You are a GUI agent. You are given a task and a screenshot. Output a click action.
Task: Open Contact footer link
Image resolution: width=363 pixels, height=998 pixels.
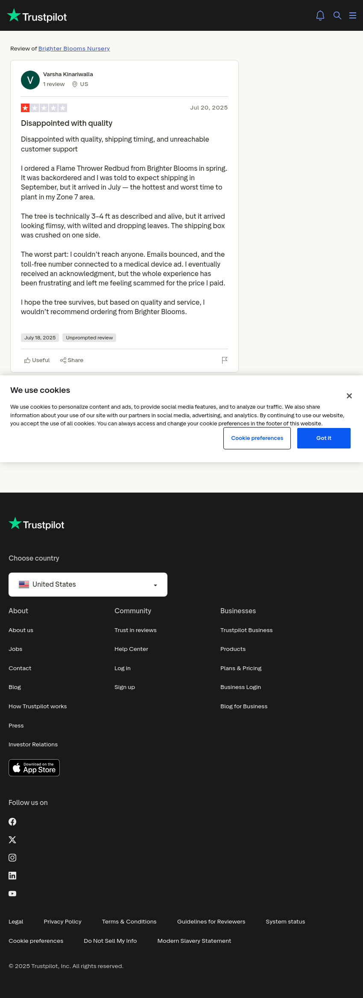[20, 668]
